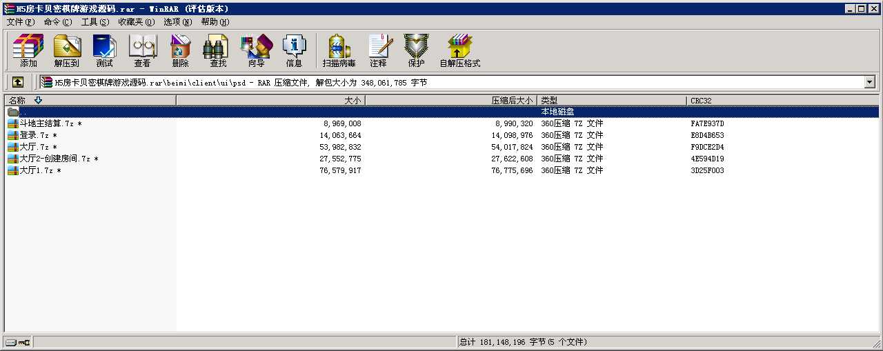Click the size value 8,969,008
883x351 pixels.
coord(342,123)
